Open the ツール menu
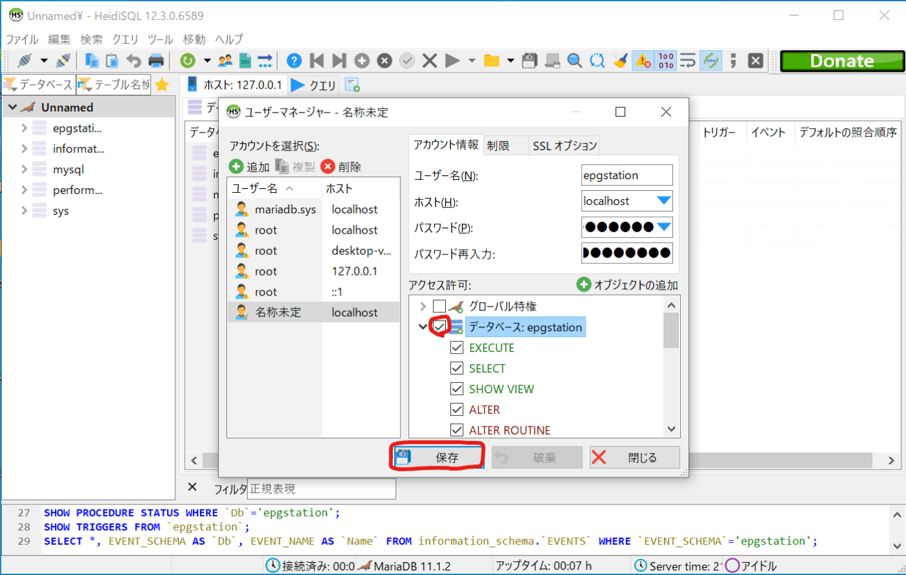 coord(160,39)
